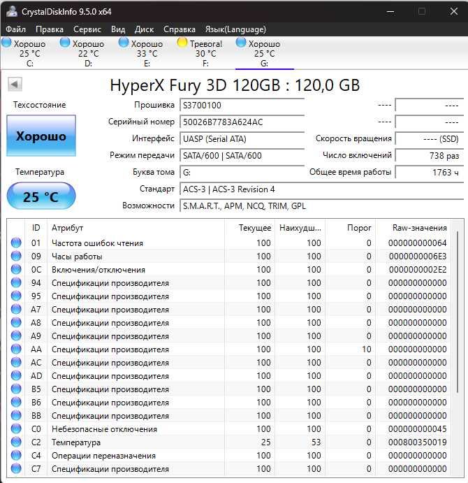Click the Порог column header
This screenshot has width=468, height=483.
[351, 228]
